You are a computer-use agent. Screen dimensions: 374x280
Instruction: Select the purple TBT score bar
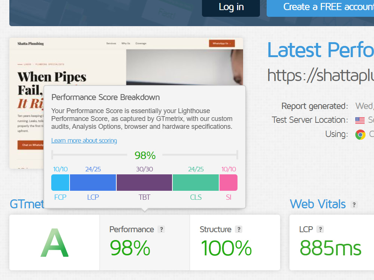tap(144, 183)
